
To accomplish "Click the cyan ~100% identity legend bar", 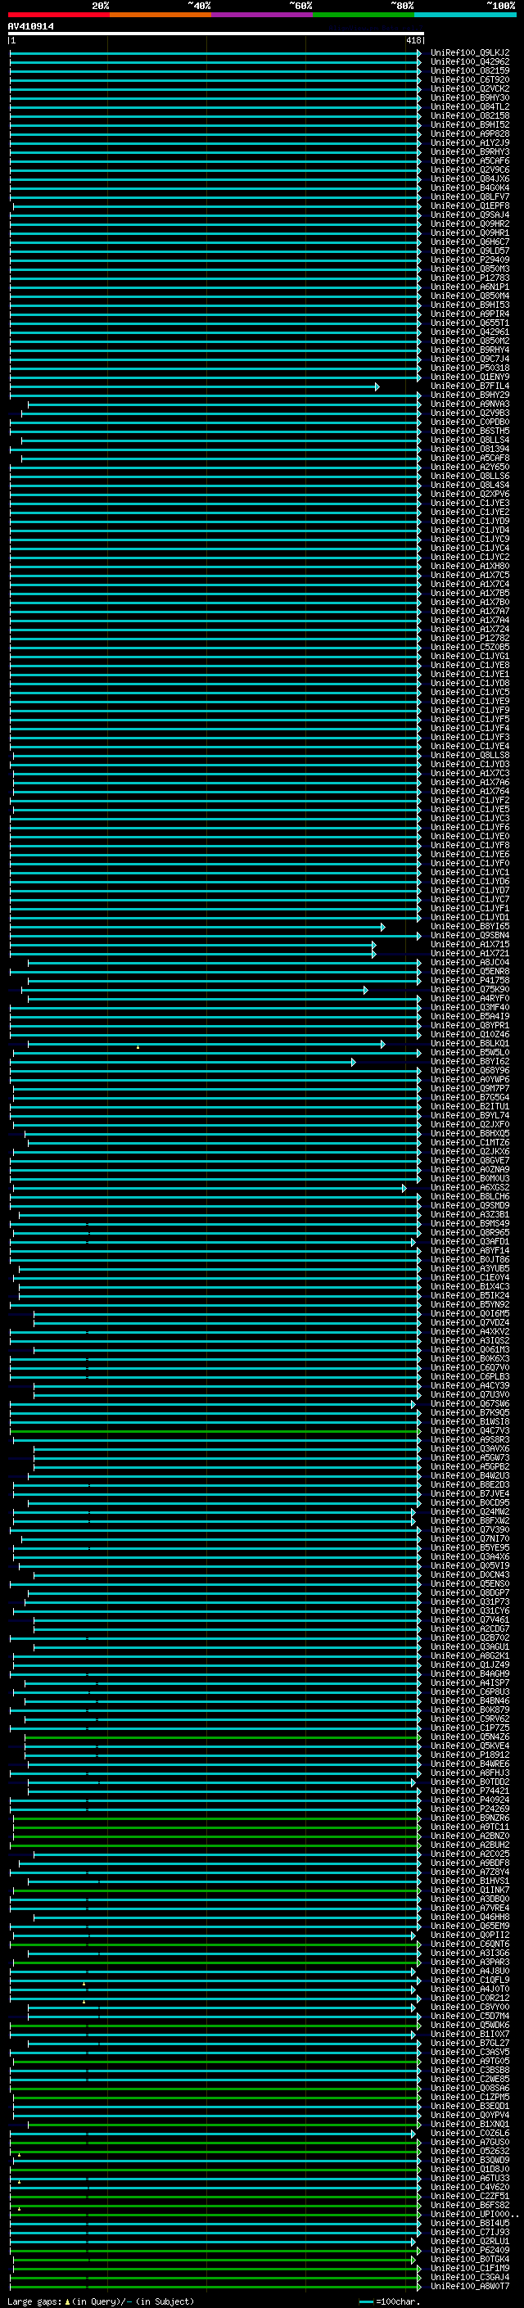I will click(x=465, y=15).
